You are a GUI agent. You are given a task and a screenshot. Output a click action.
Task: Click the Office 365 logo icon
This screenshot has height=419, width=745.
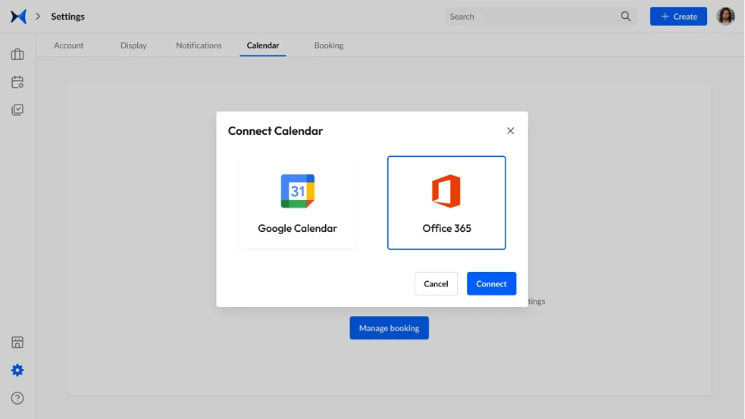click(446, 191)
